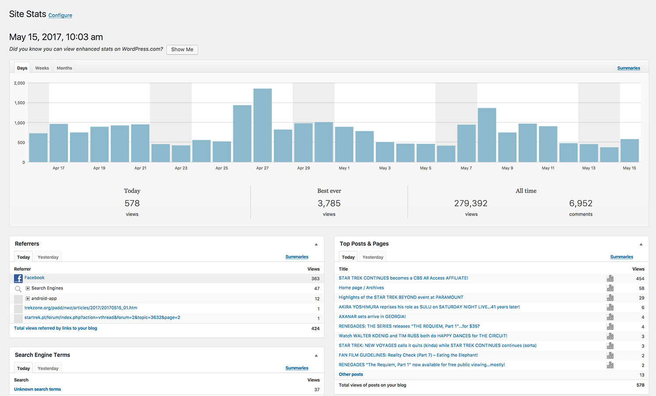Select Today tab in Referrers
The image size is (656, 396).
pyautogui.click(x=24, y=257)
